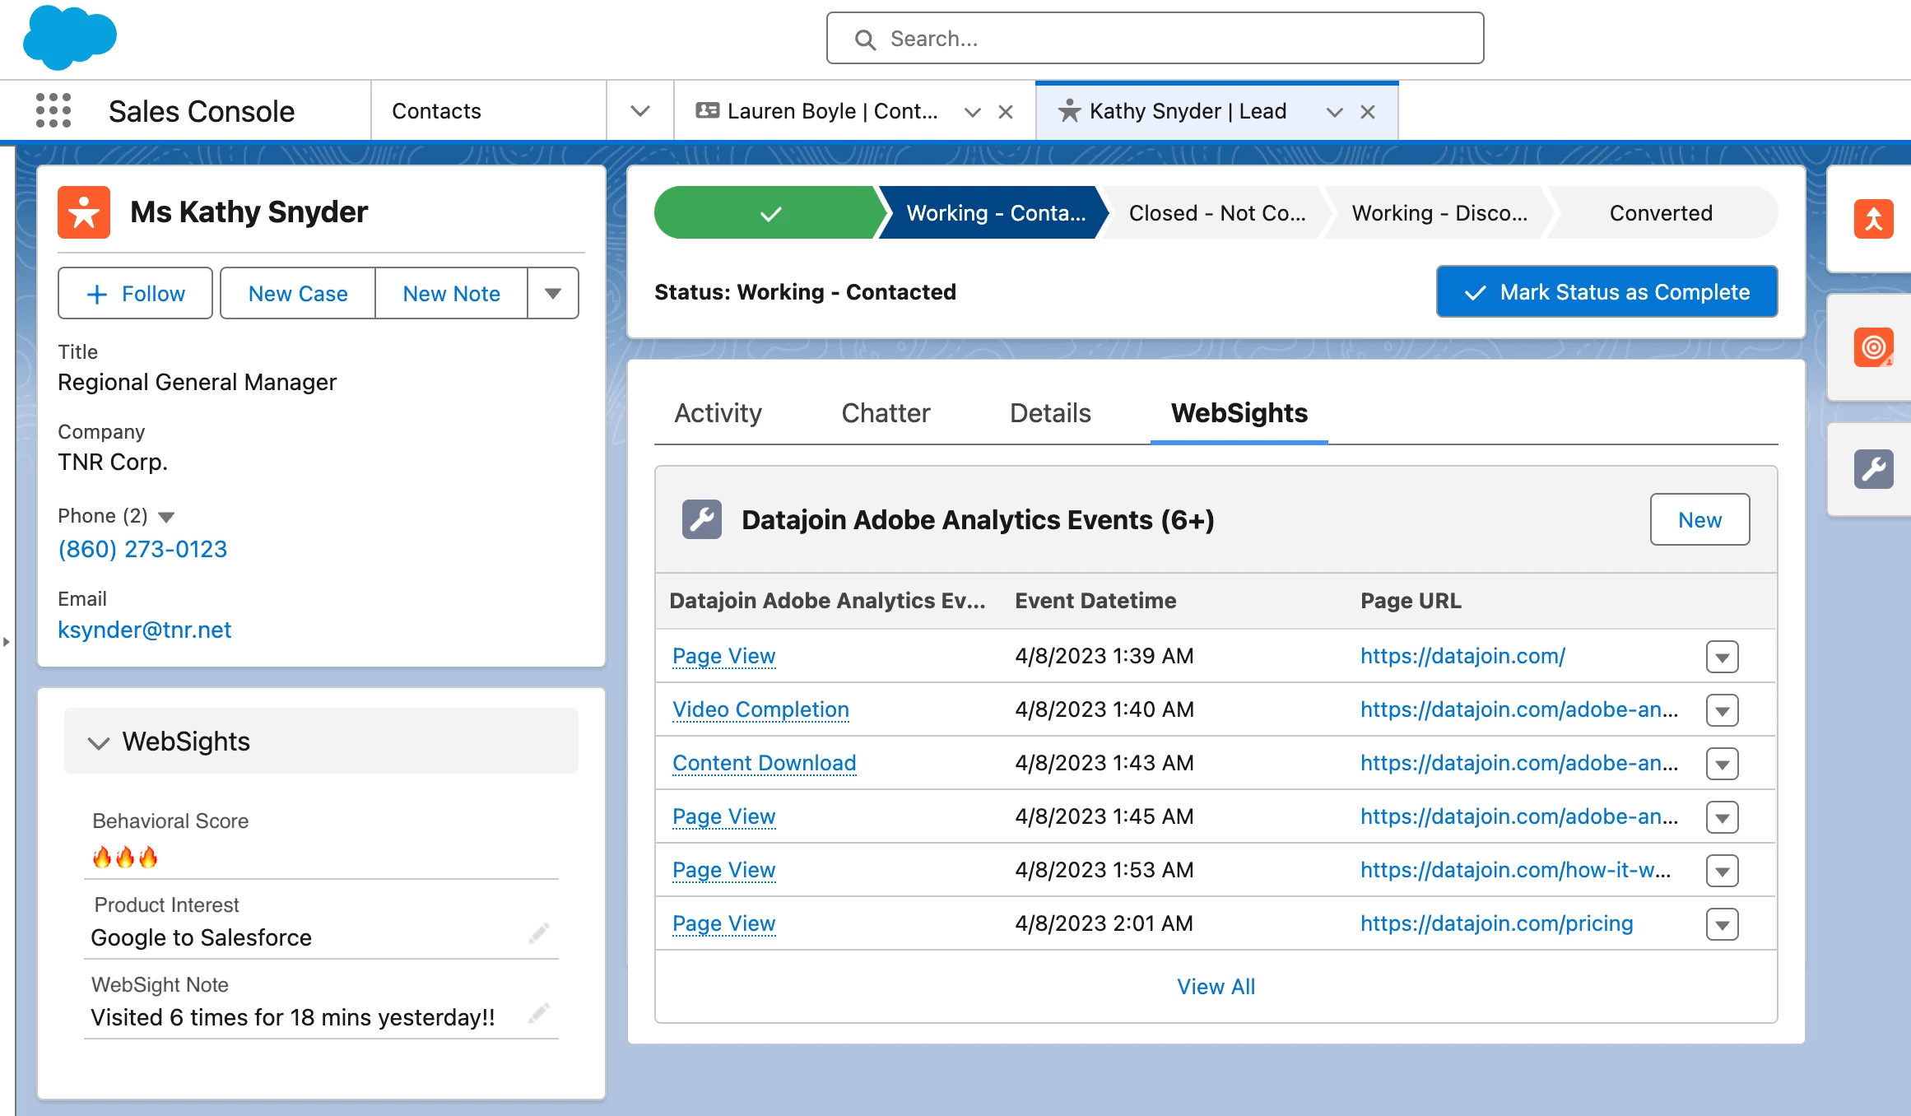The width and height of the screenshot is (1911, 1116).
Task: Edit WebSight Note with pencil icon
Action: (539, 1013)
